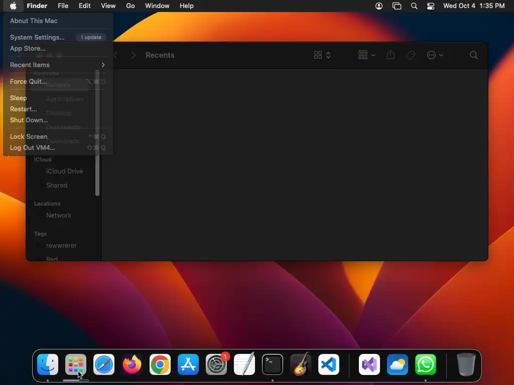Click the iCloud section header
The width and height of the screenshot is (514, 385).
[x=43, y=159]
